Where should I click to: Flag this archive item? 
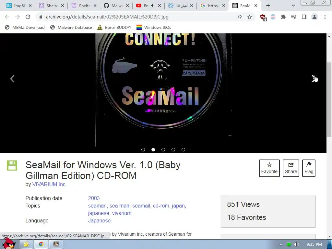tap(309, 168)
